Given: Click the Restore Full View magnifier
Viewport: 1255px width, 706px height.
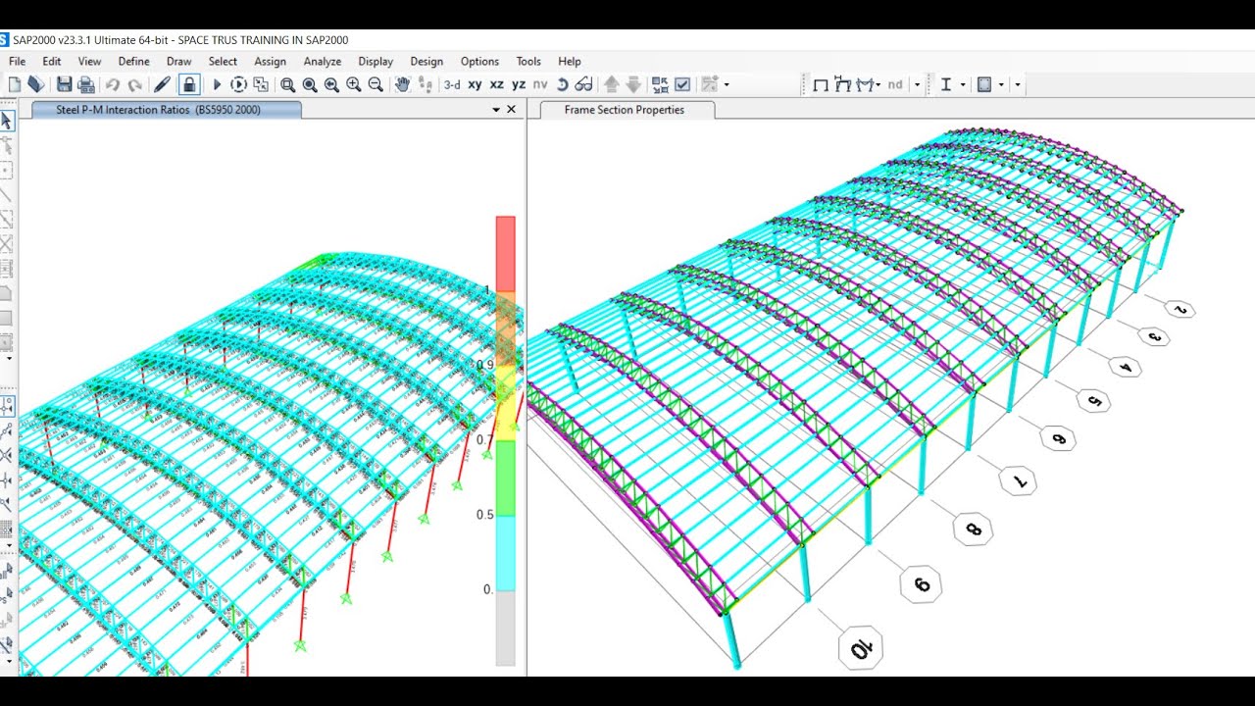Looking at the screenshot, I should [310, 84].
